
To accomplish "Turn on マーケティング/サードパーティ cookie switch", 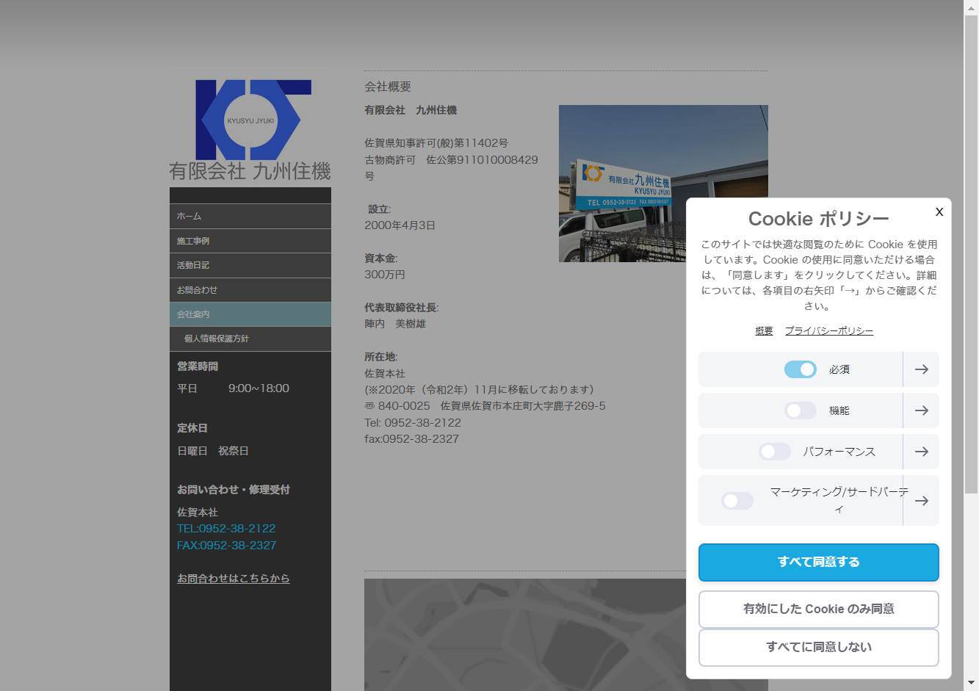I will [737, 501].
